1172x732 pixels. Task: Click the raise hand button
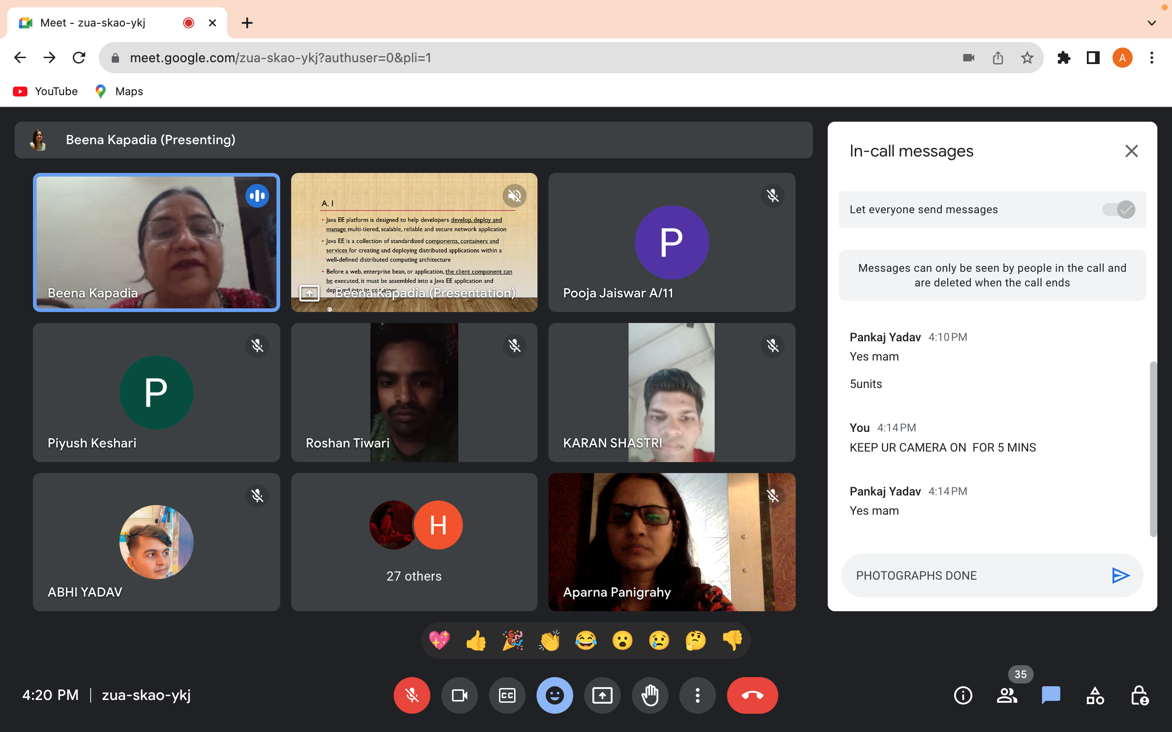pos(650,696)
